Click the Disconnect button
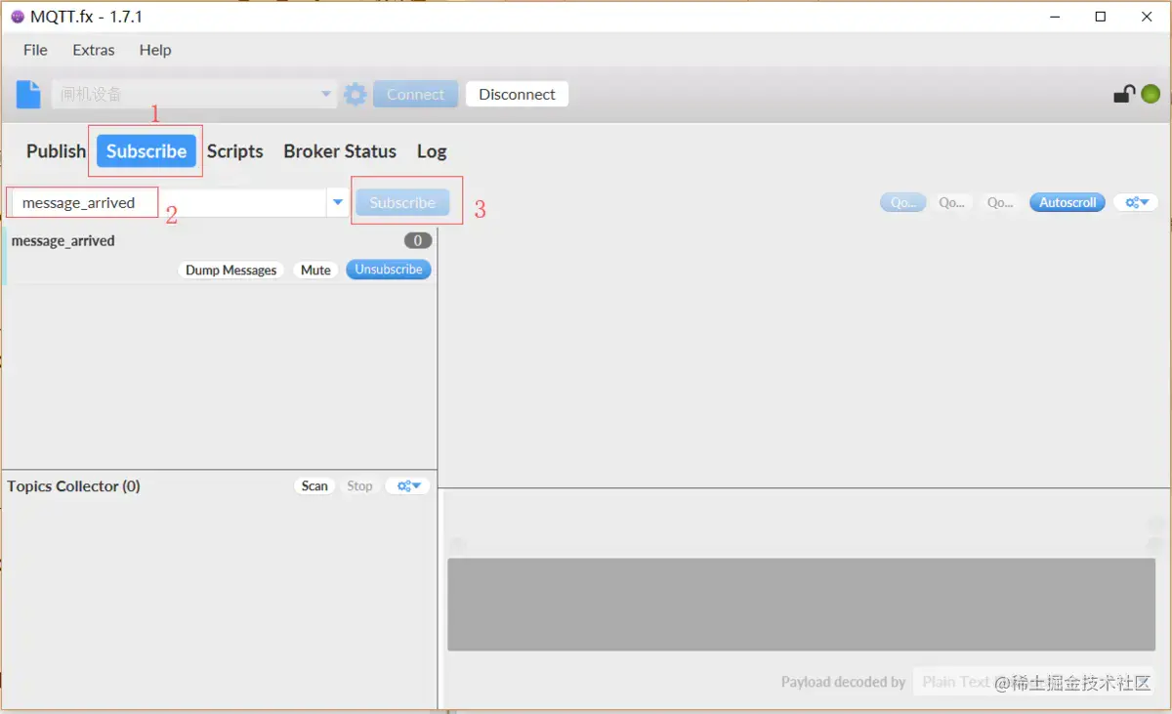Screen dimensions: 1172x714 coord(517,95)
